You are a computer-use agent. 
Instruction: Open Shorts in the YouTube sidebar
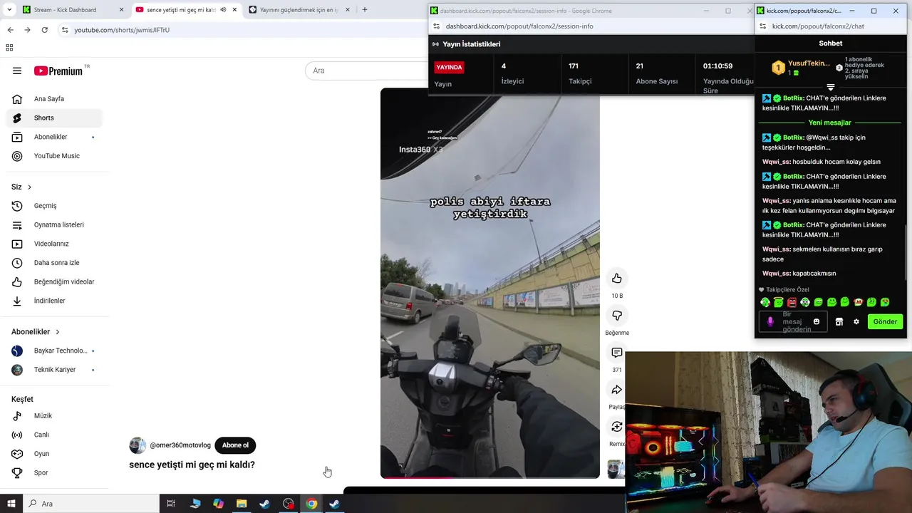click(x=55, y=118)
